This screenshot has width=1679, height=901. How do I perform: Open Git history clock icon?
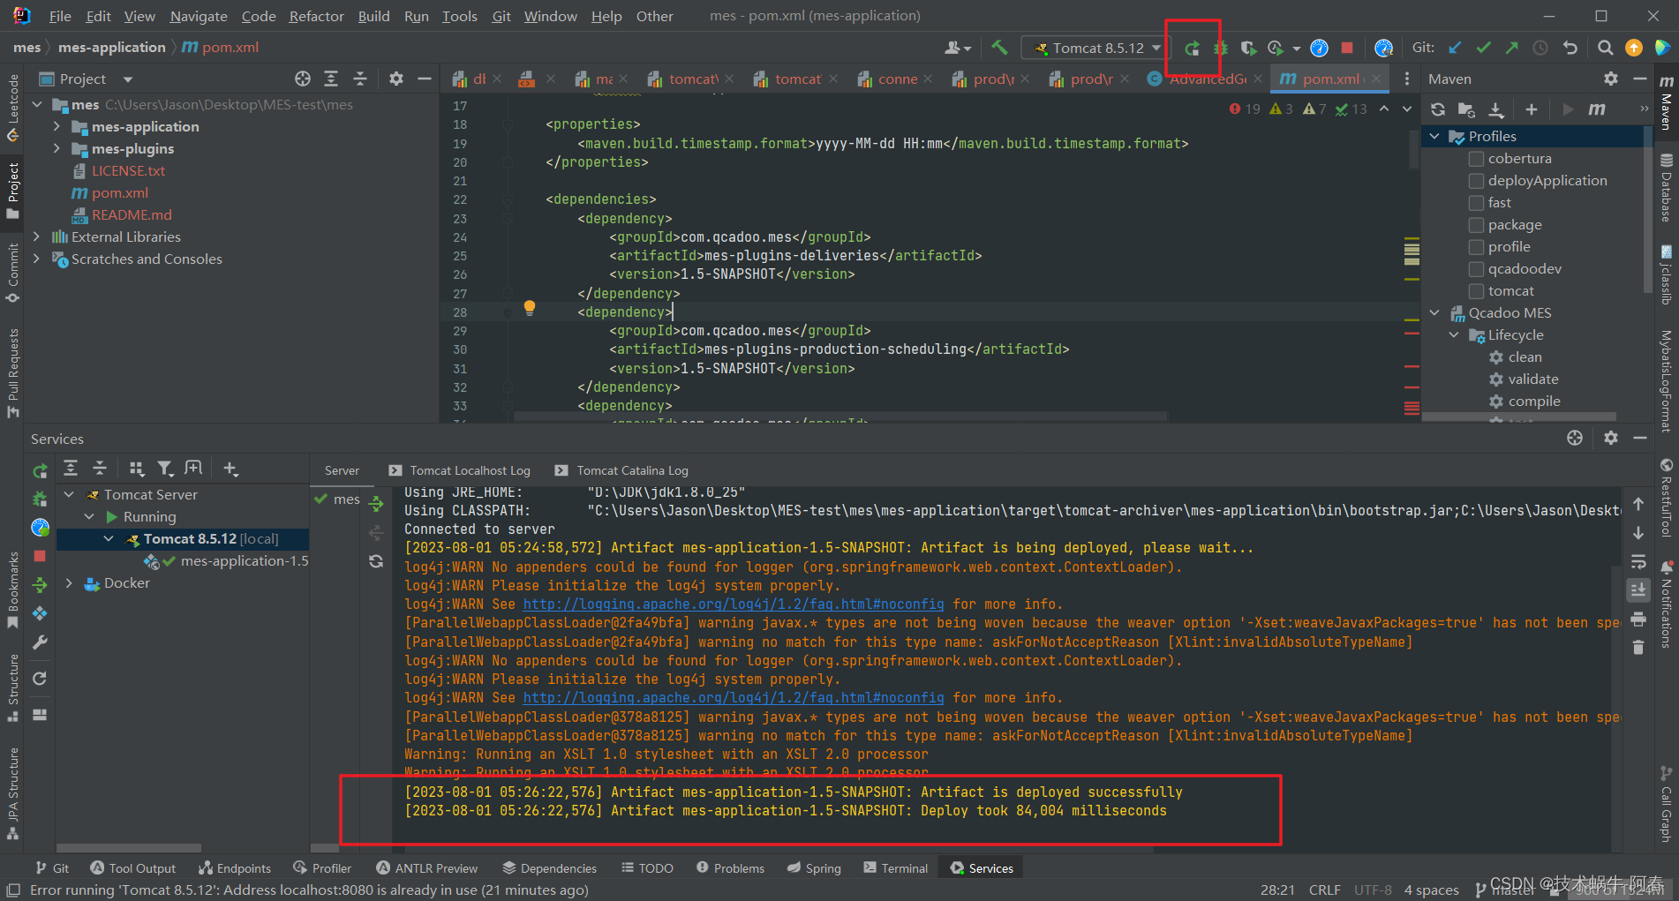(x=1540, y=48)
